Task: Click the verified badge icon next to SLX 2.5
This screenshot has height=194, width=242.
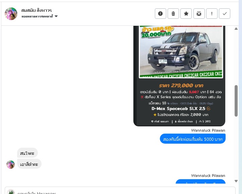Action: point(208,109)
